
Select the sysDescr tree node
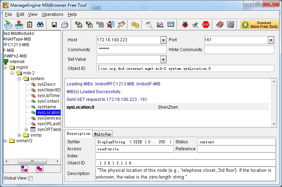click(x=47, y=84)
